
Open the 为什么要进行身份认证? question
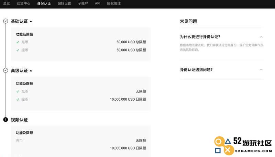(x=200, y=37)
